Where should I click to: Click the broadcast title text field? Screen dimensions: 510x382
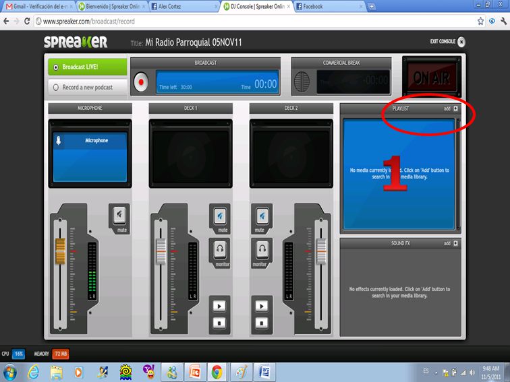click(193, 42)
